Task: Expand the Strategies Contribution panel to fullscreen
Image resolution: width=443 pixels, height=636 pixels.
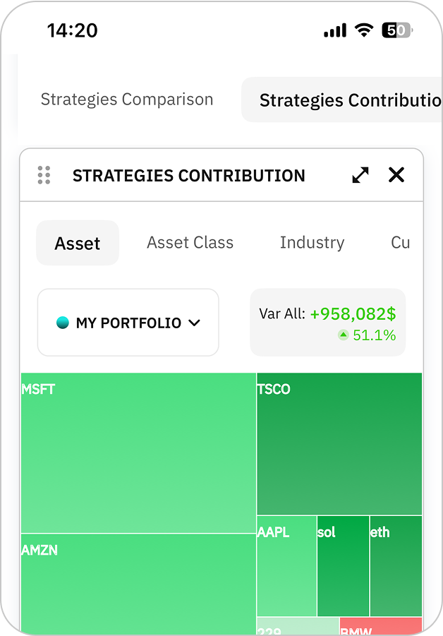Action: click(x=360, y=175)
